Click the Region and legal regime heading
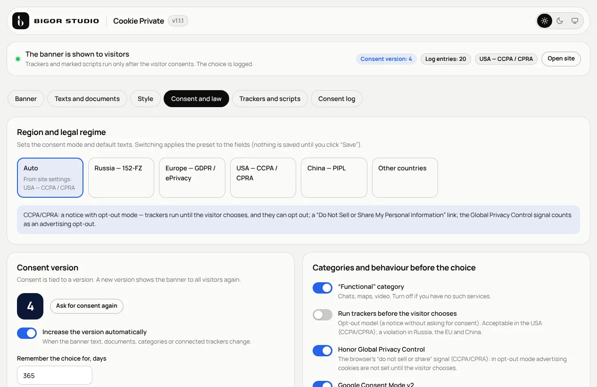 point(61,132)
